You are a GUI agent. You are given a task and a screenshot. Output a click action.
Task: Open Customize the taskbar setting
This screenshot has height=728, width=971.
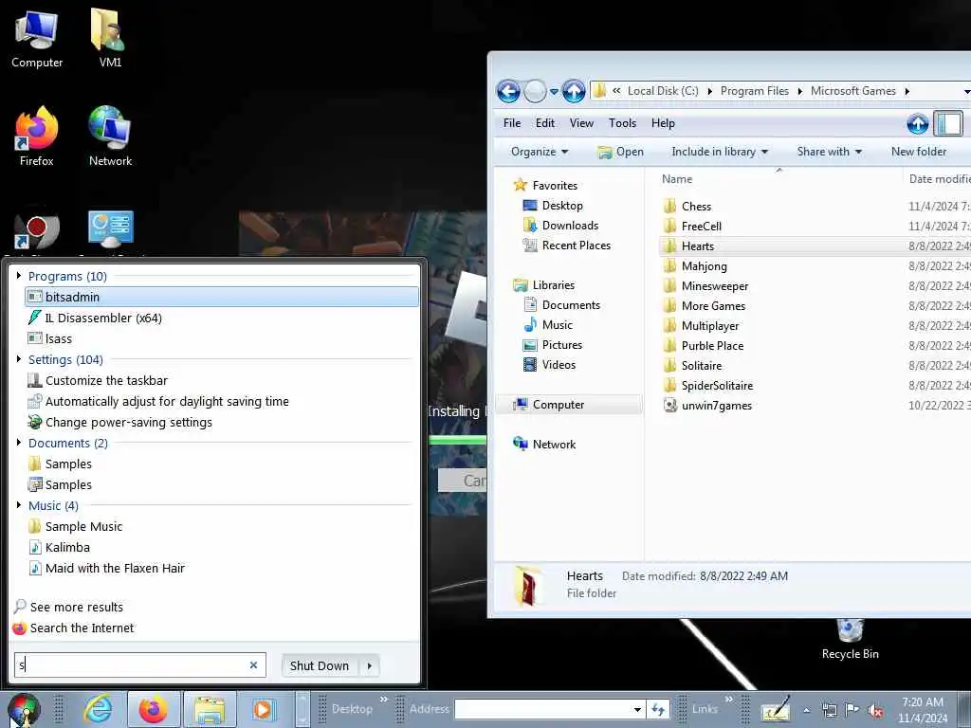pos(222,380)
